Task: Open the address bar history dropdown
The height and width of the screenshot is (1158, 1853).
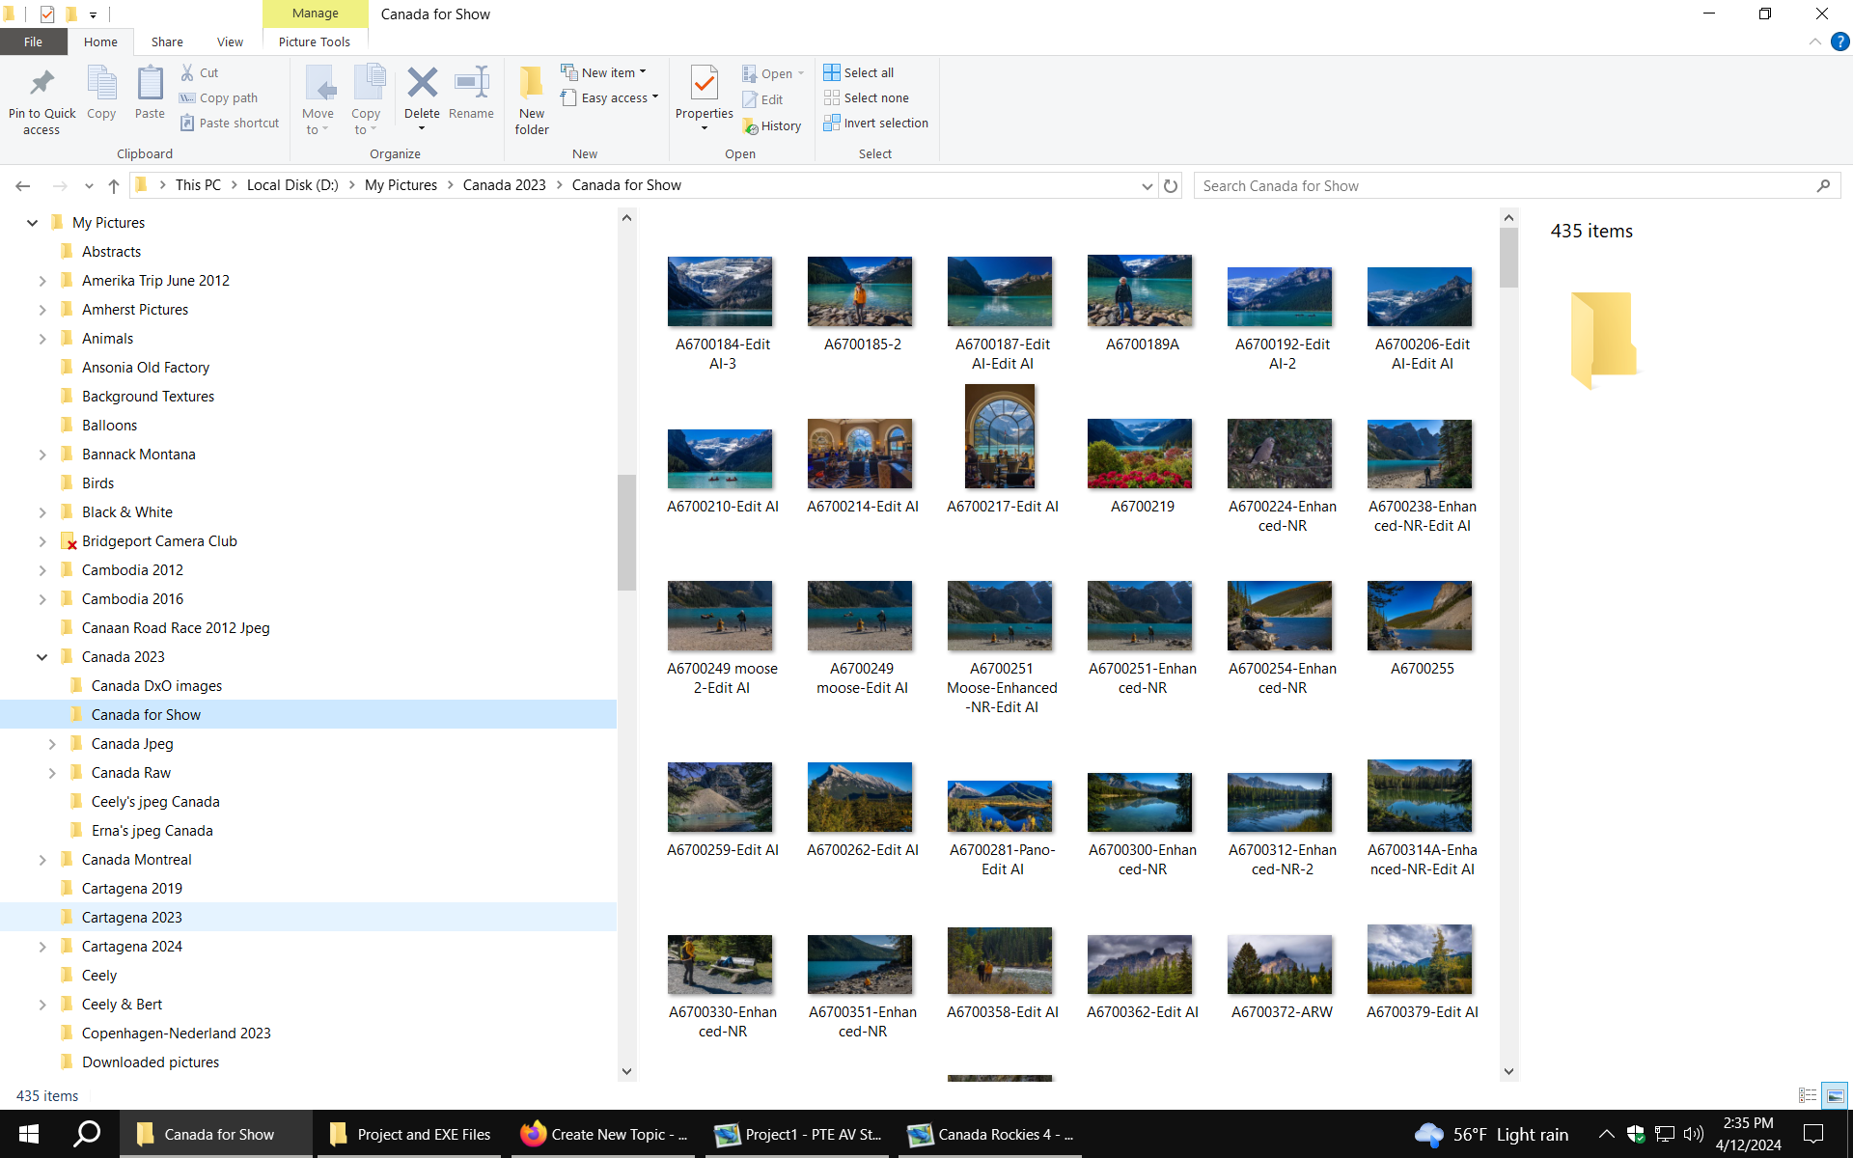Action: click(x=1147, y=185)
